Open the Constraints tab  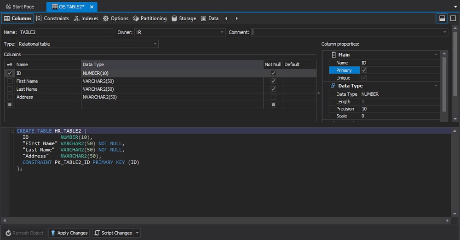tap(52, 18)
